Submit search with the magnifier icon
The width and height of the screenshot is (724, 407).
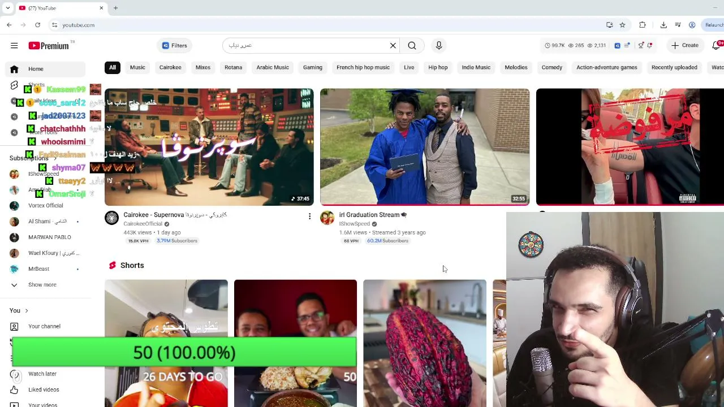pyautogui.click(x=412, y=46)
